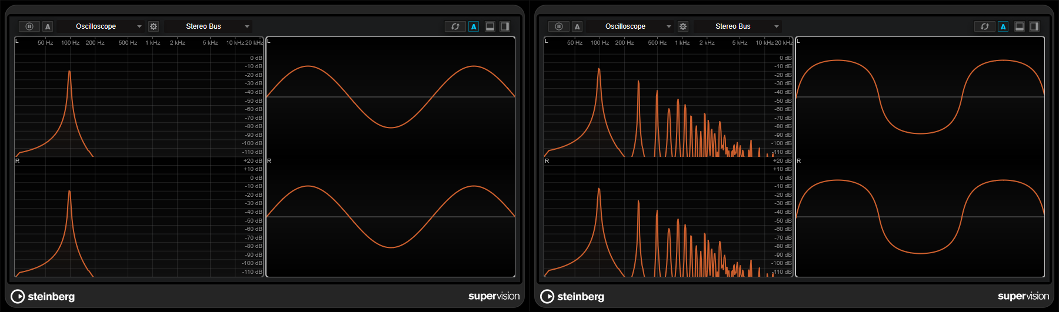
Task: Click the 5 kHz label in right window
Action: click(x=740, y=43)
